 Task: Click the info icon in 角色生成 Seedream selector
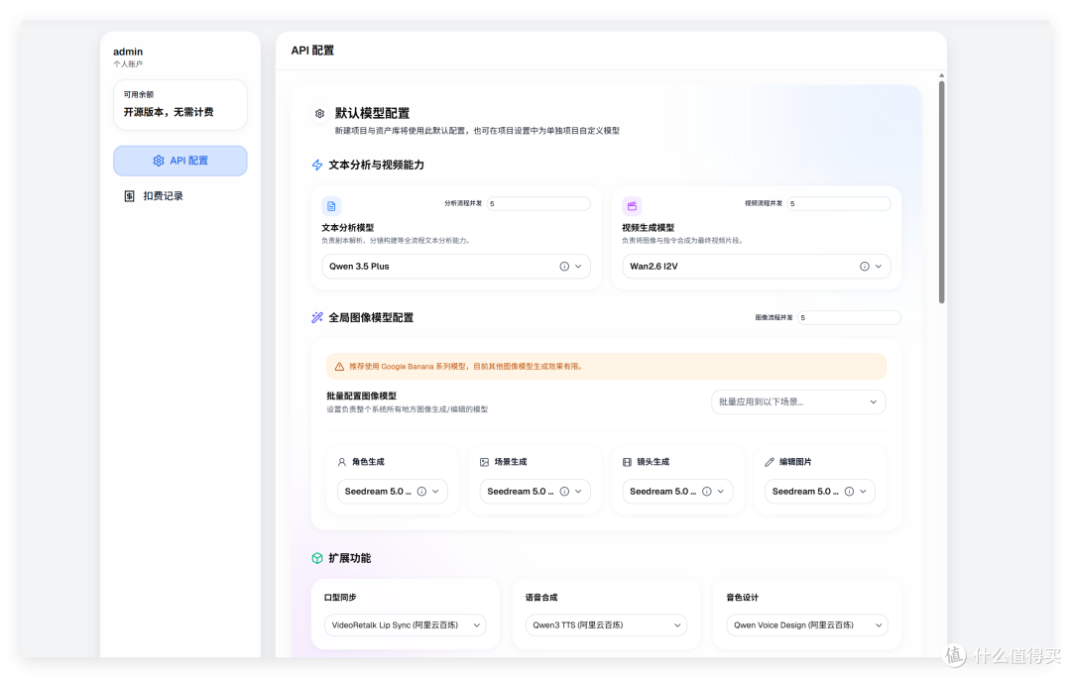421,492
